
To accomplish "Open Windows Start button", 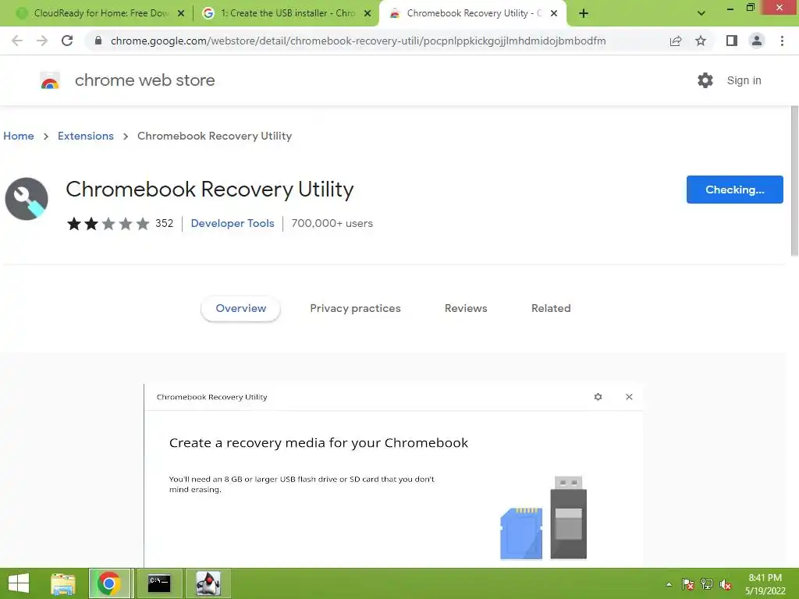I will (19, 583).
